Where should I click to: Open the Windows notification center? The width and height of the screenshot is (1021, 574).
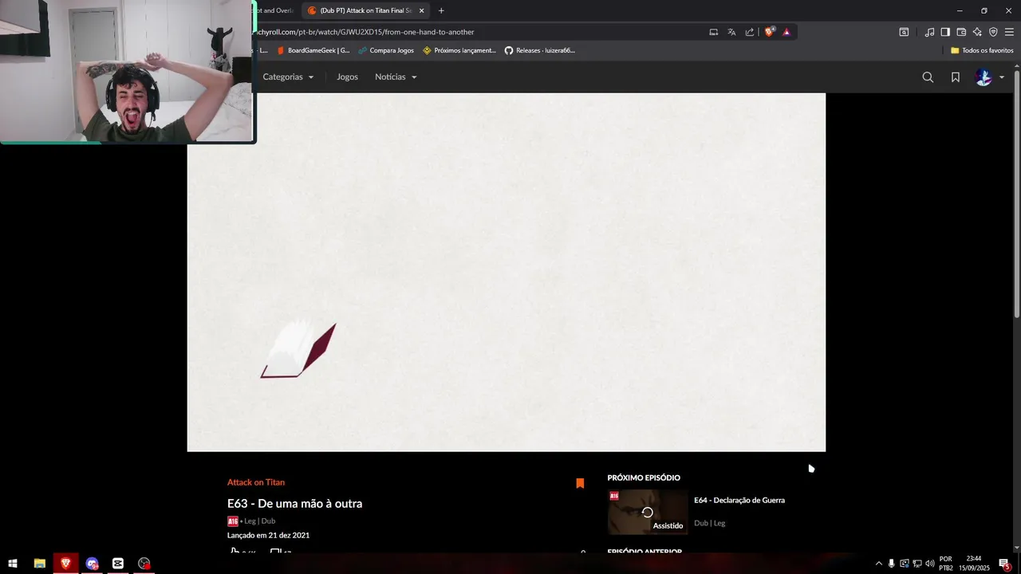pos(1005,564)
